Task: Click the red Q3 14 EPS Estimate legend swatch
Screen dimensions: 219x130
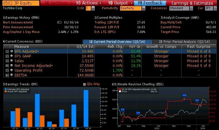Action: [120, 89]
